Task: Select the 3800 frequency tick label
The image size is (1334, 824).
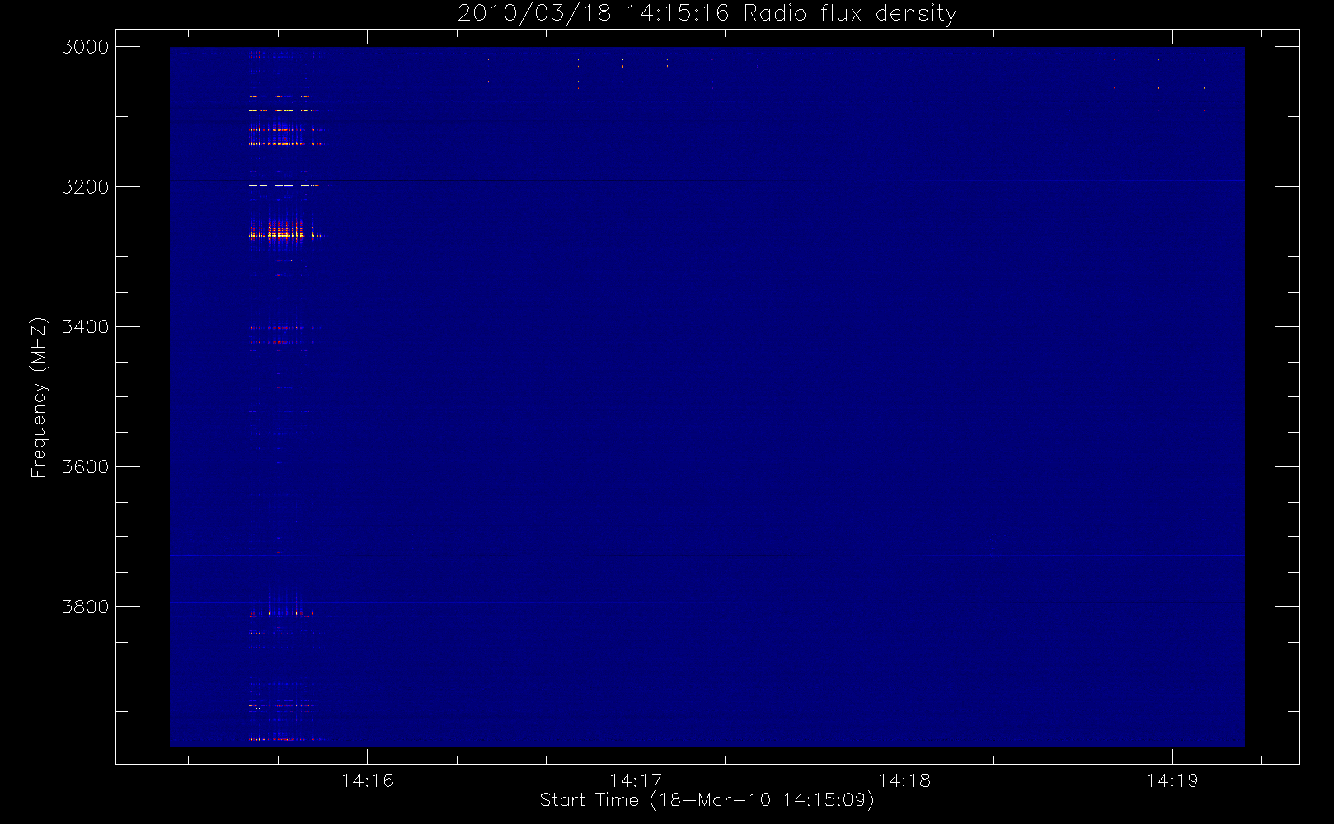Action: (86, 607)
